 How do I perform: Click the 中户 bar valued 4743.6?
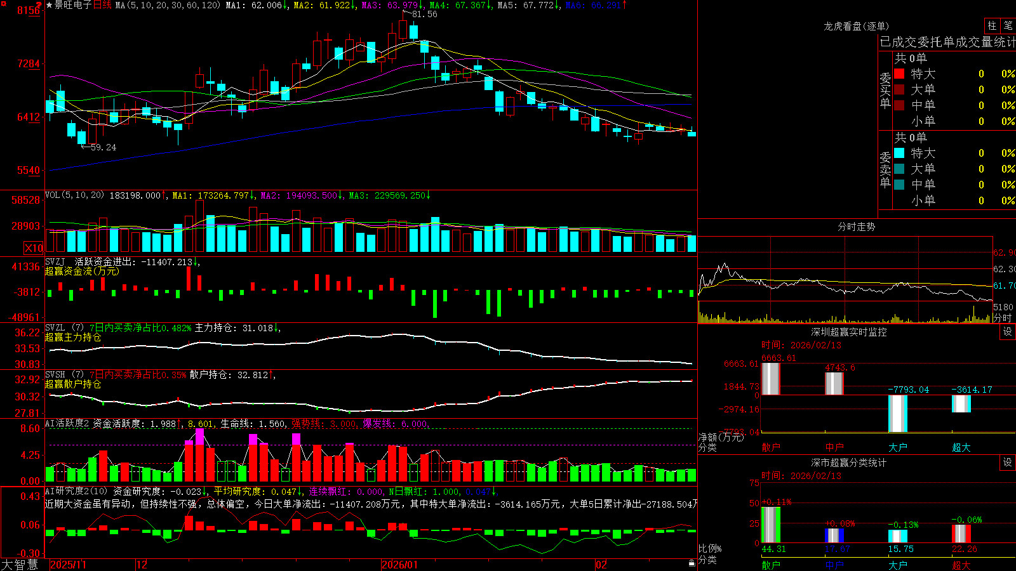tap(834, 384)
